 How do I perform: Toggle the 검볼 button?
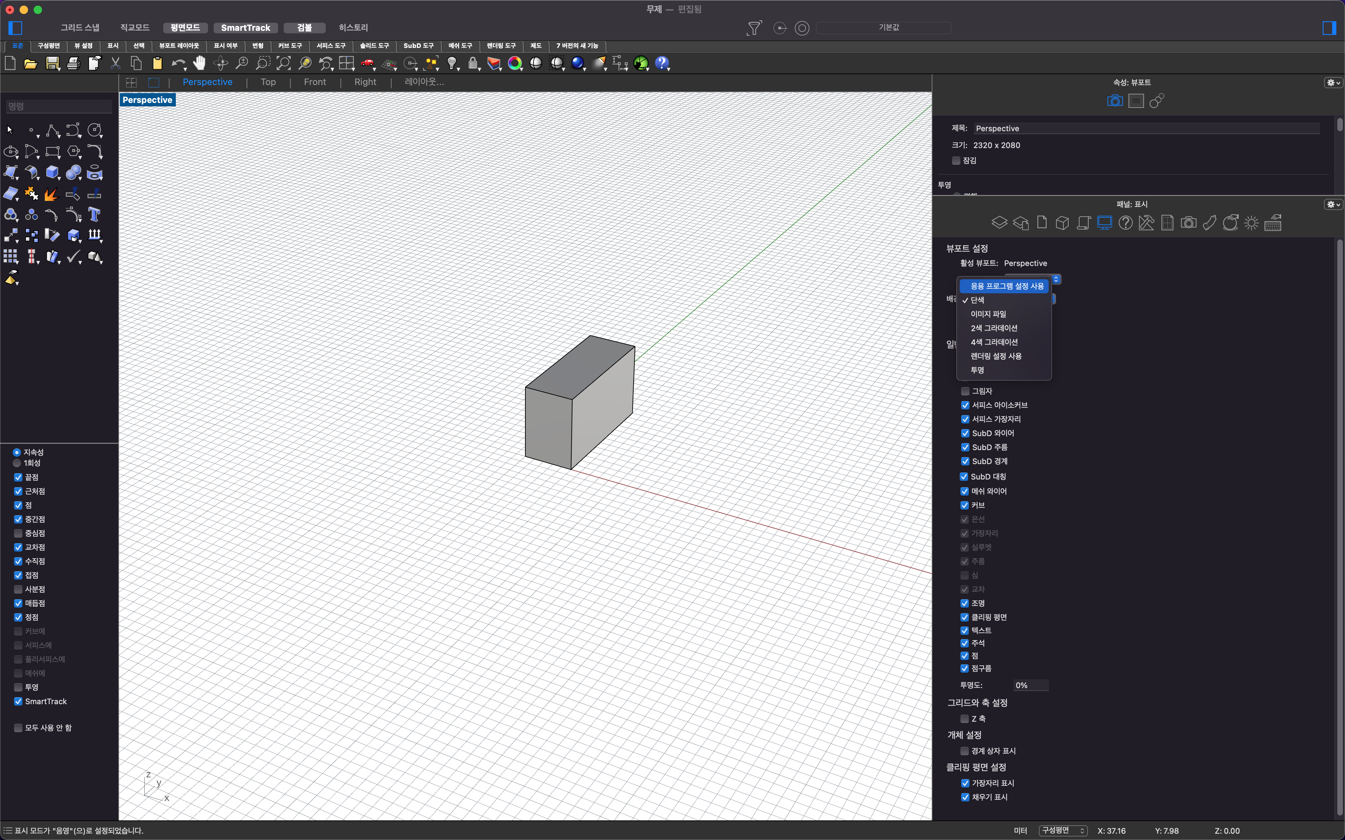(x=304, y=28)
